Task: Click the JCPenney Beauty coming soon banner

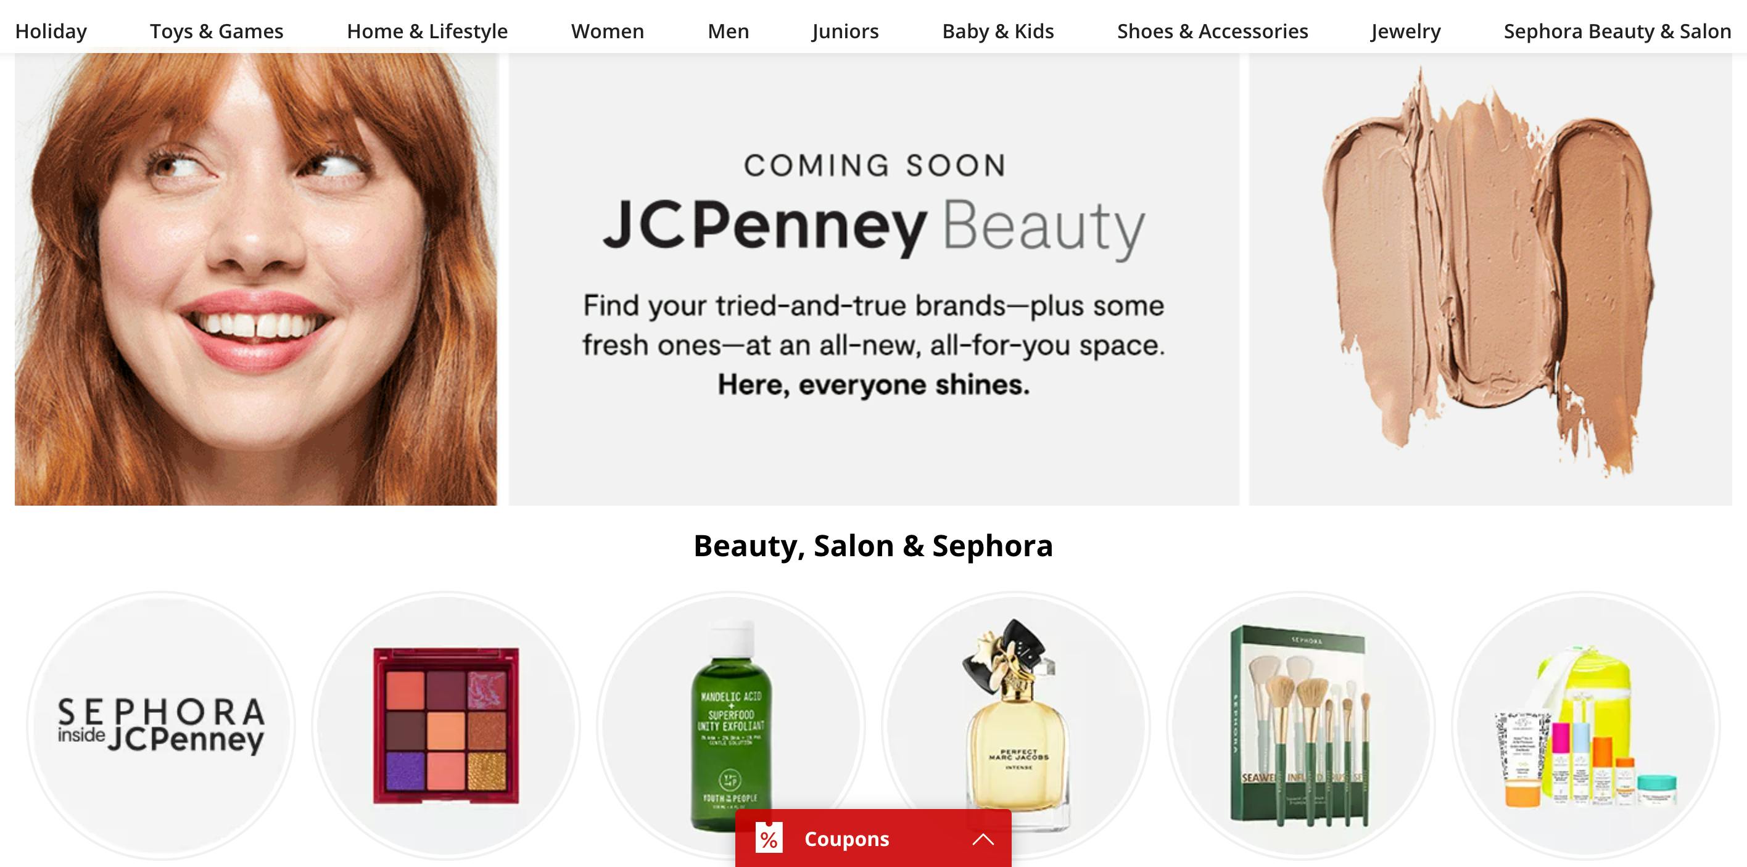Action: [x=873, y=279]
